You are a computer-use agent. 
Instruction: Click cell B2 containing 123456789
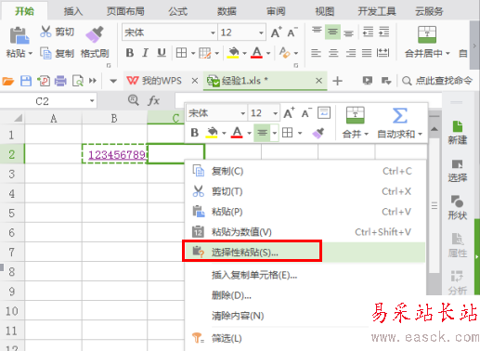(114, 153)
